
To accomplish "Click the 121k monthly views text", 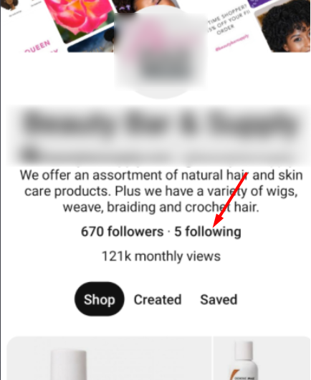I will (161, 256).
